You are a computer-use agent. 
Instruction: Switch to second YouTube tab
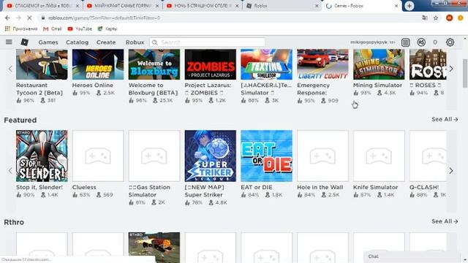pyautogui.click(x=123, y=6)
